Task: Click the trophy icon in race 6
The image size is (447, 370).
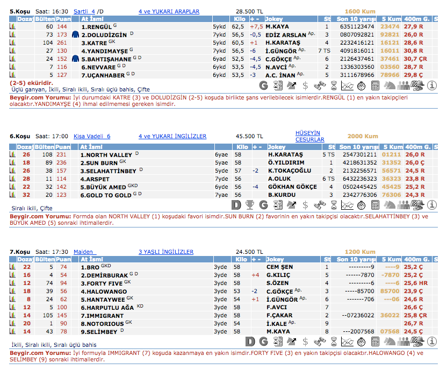Action: [250, 205]
